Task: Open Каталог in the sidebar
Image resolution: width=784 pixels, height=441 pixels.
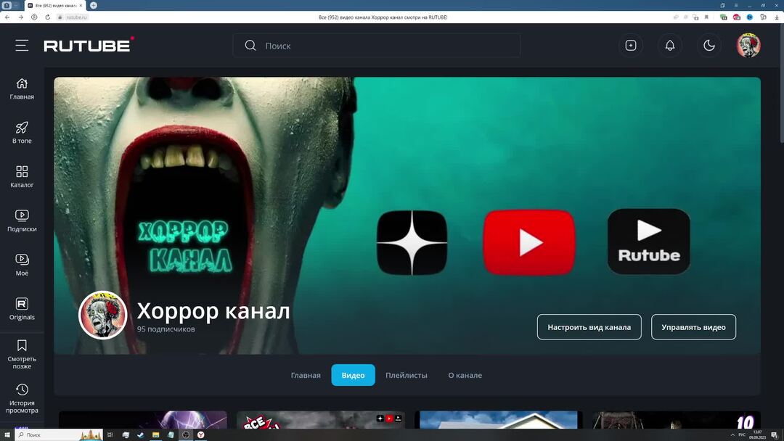Action: [x=22, y=177]
